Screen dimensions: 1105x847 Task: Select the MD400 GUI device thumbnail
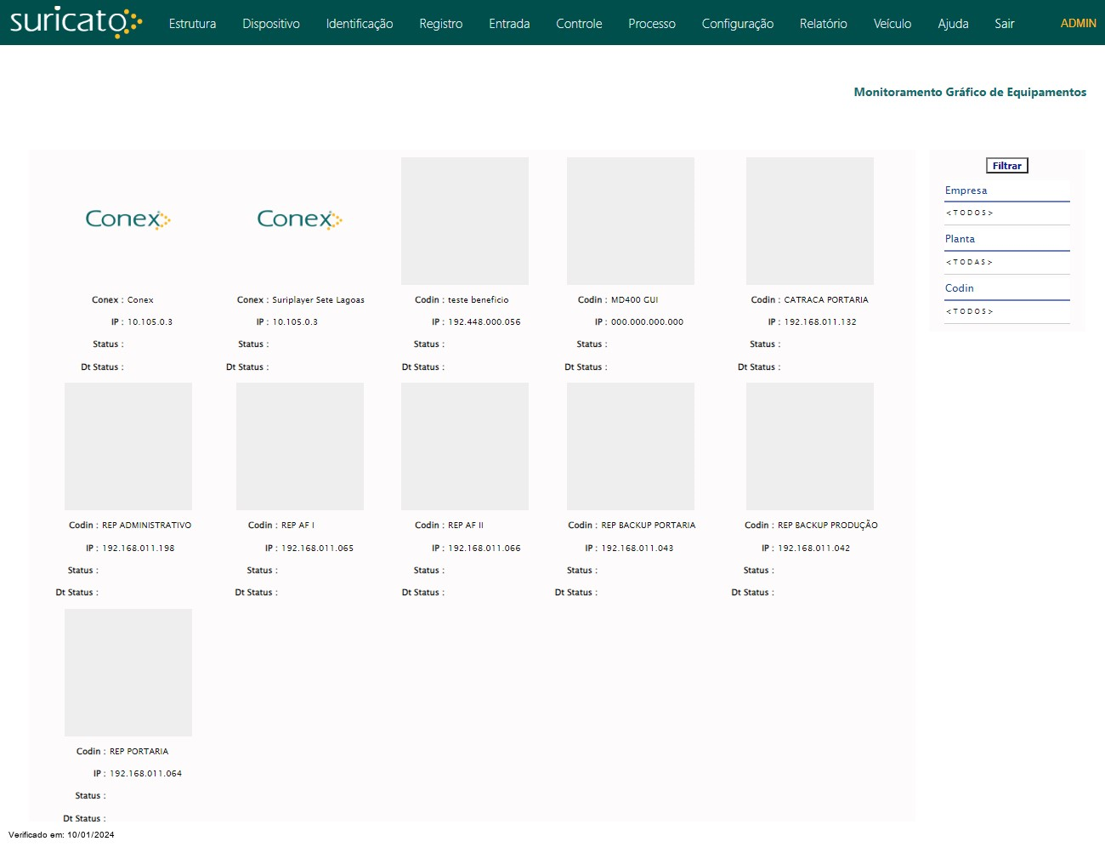pyautogui.click(x=631, y=221)
